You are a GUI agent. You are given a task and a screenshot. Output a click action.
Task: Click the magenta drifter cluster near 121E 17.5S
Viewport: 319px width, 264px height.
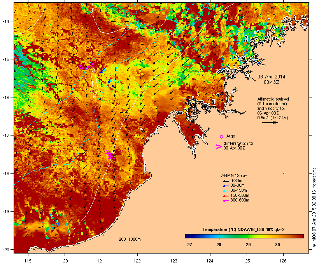pos(110,155)
